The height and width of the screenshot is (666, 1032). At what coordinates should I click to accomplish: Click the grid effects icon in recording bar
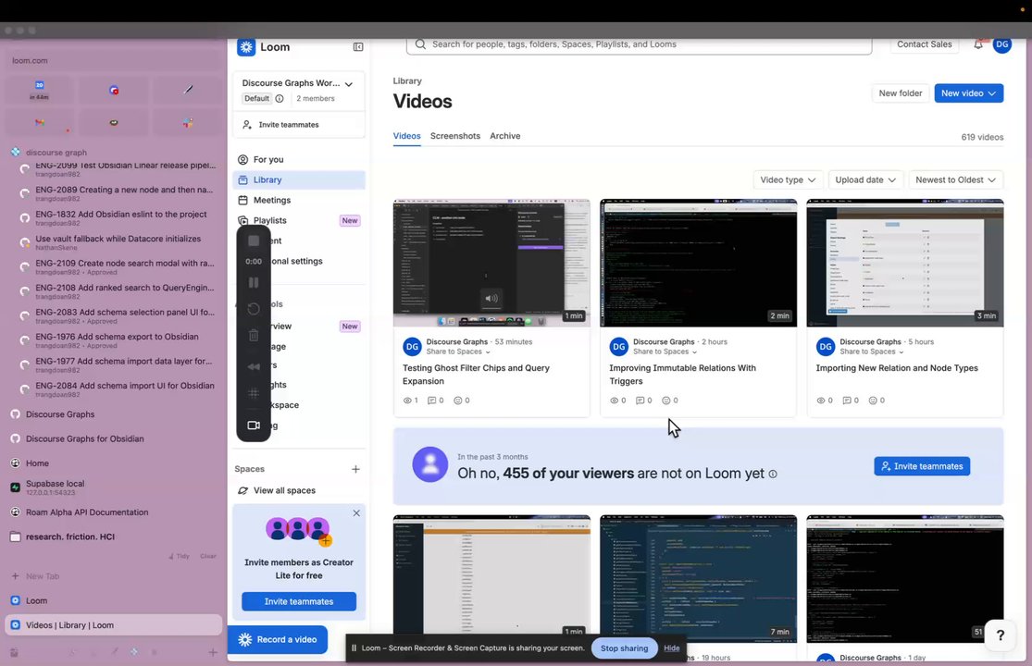[254, 393]
